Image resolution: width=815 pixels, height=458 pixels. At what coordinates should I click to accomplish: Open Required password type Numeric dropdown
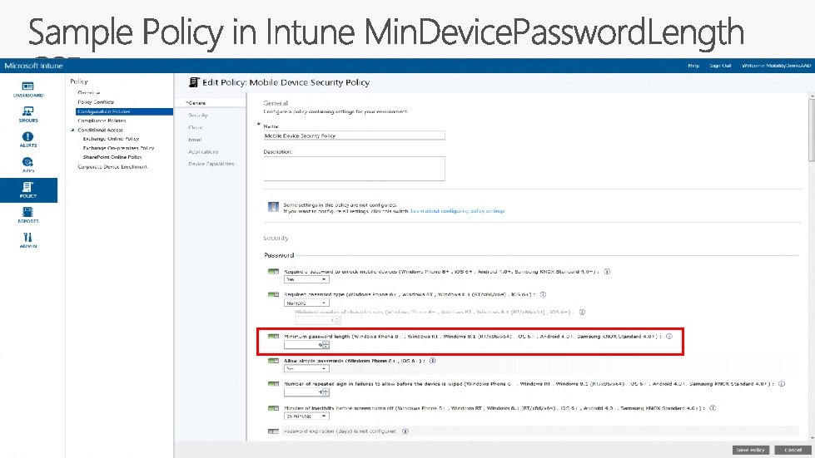pos(306,303)
